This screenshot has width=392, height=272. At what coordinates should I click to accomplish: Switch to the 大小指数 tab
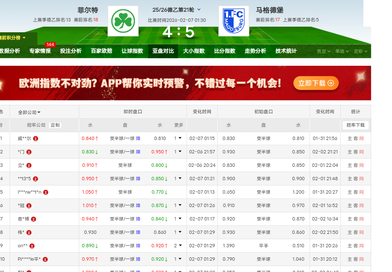(x=194, y=51)
